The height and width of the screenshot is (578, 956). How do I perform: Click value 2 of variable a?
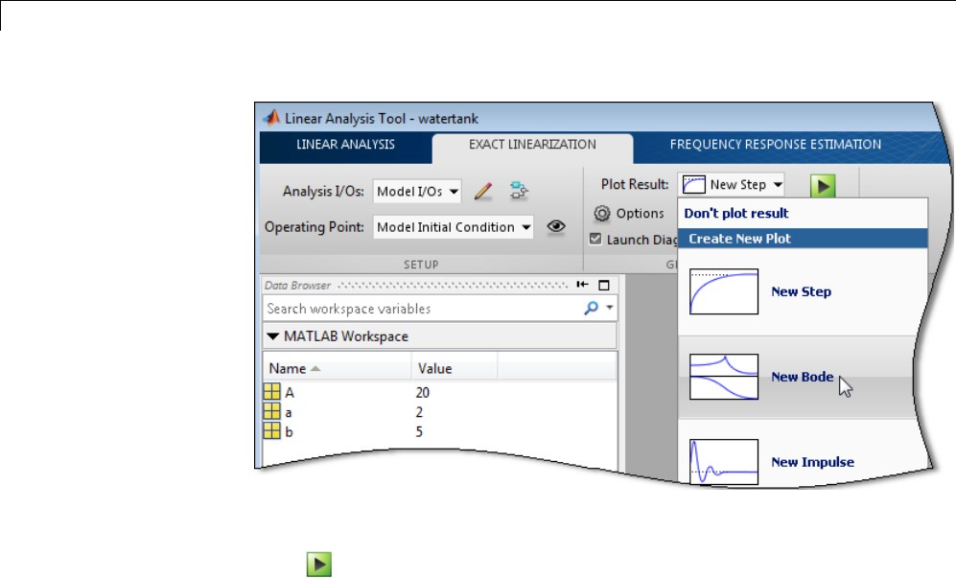419,413
